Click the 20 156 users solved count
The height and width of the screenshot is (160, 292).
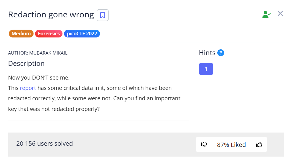click(x=45, y=144)
